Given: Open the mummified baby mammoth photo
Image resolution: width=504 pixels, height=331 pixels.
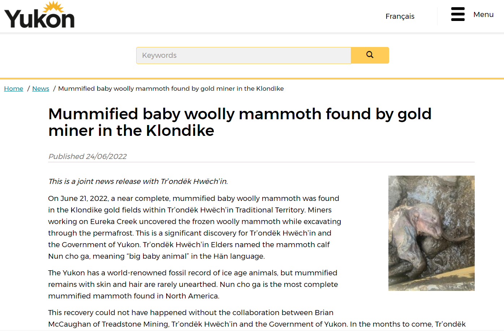Looking at the screenshot, I should [x=431, y=233].
